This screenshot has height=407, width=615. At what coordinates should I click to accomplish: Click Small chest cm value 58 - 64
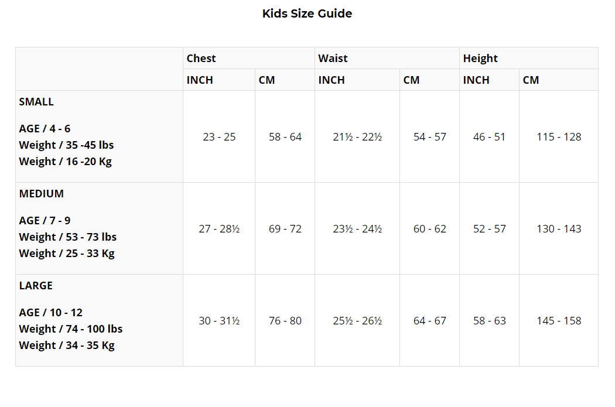[285, 137]
